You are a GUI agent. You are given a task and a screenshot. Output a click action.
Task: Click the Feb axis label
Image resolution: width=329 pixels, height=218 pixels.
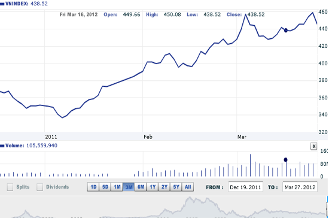pos(148,137)
